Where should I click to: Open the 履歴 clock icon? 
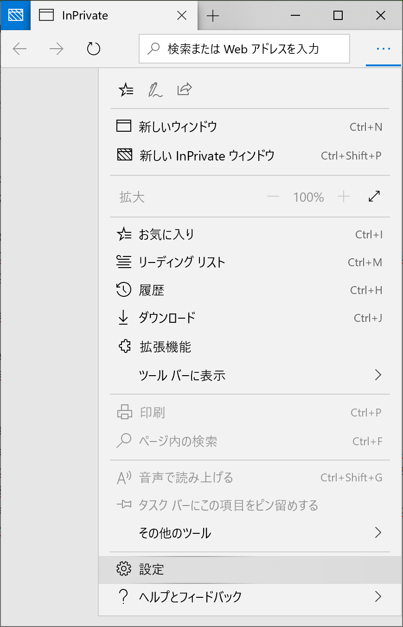(x=123, y=290)
